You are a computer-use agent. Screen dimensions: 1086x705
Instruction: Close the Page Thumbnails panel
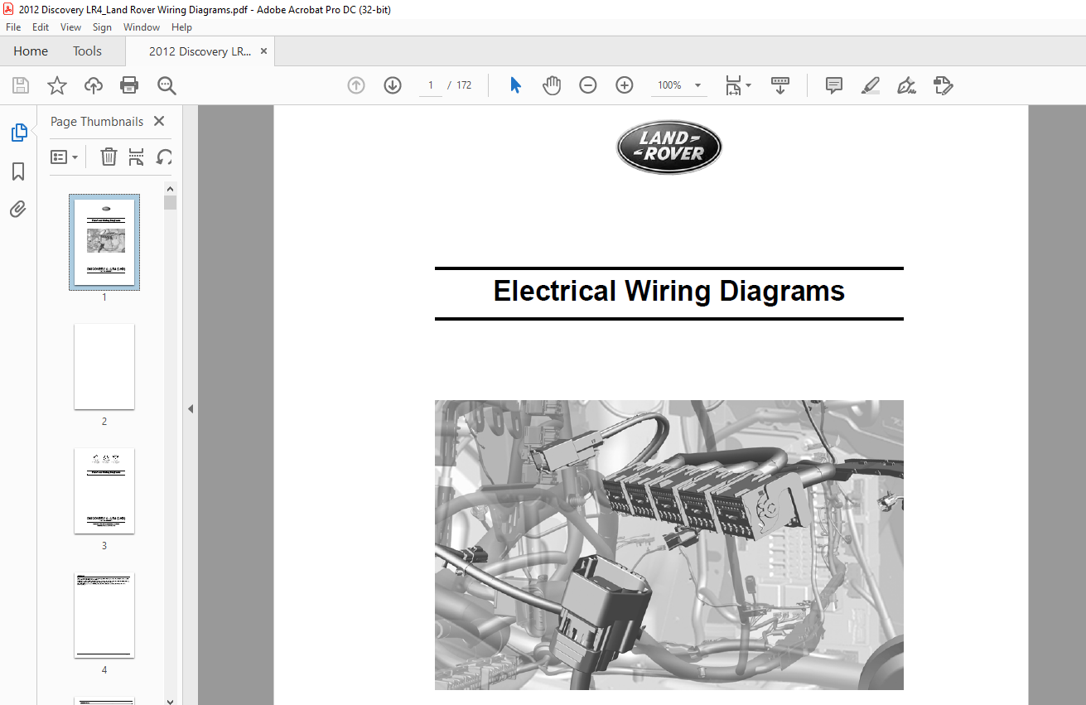coord(159,121)
